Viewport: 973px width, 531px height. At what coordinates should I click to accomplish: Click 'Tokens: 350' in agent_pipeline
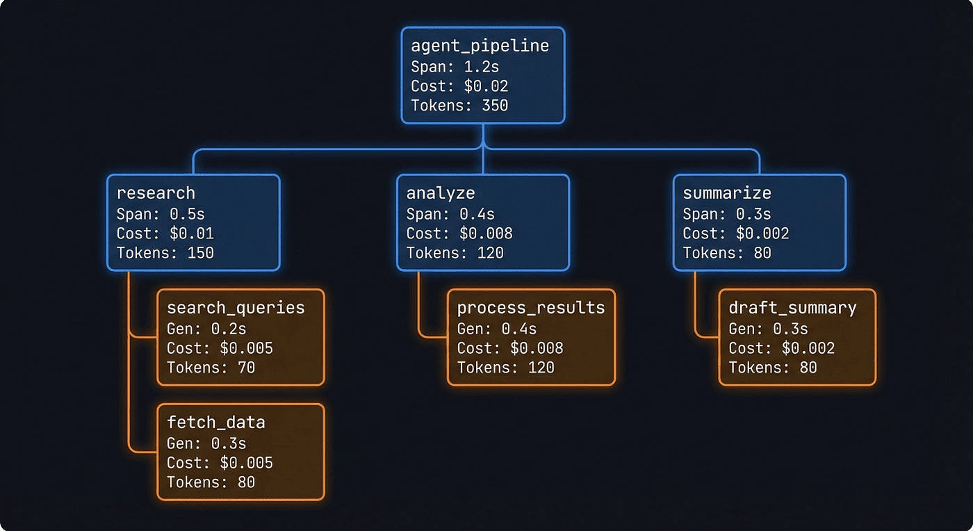coord(459,106)
